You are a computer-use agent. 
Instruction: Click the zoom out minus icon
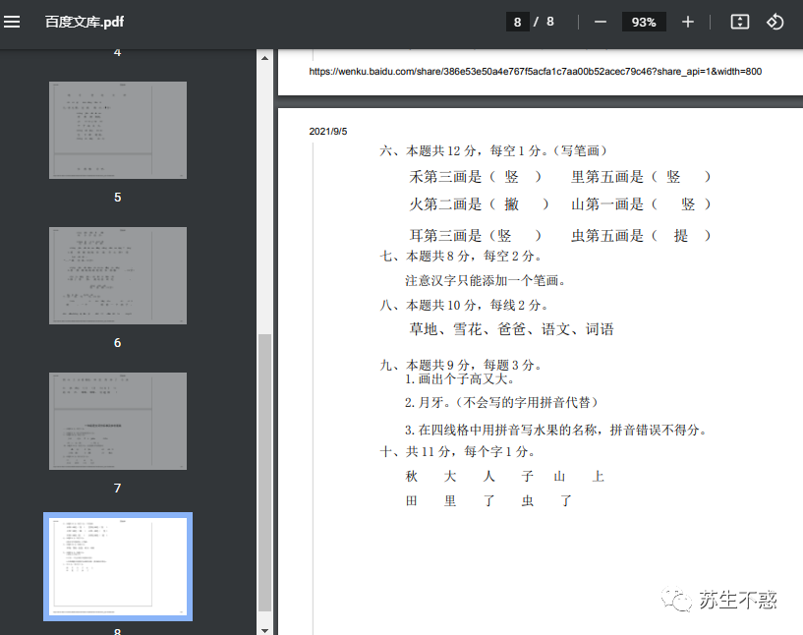[601, 22]
